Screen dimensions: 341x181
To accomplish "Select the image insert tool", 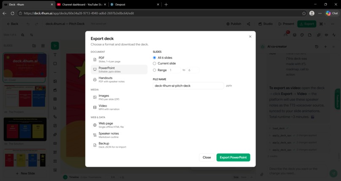I will [x=55, y=81].
